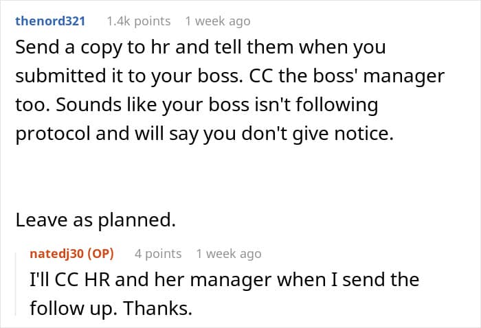Open thenord321's user profile

[50, 21]
